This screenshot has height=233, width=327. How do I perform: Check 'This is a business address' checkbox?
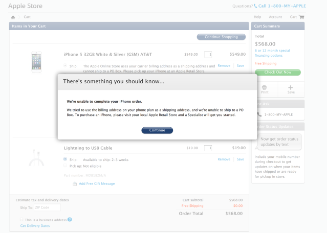[x=21, y=220]
